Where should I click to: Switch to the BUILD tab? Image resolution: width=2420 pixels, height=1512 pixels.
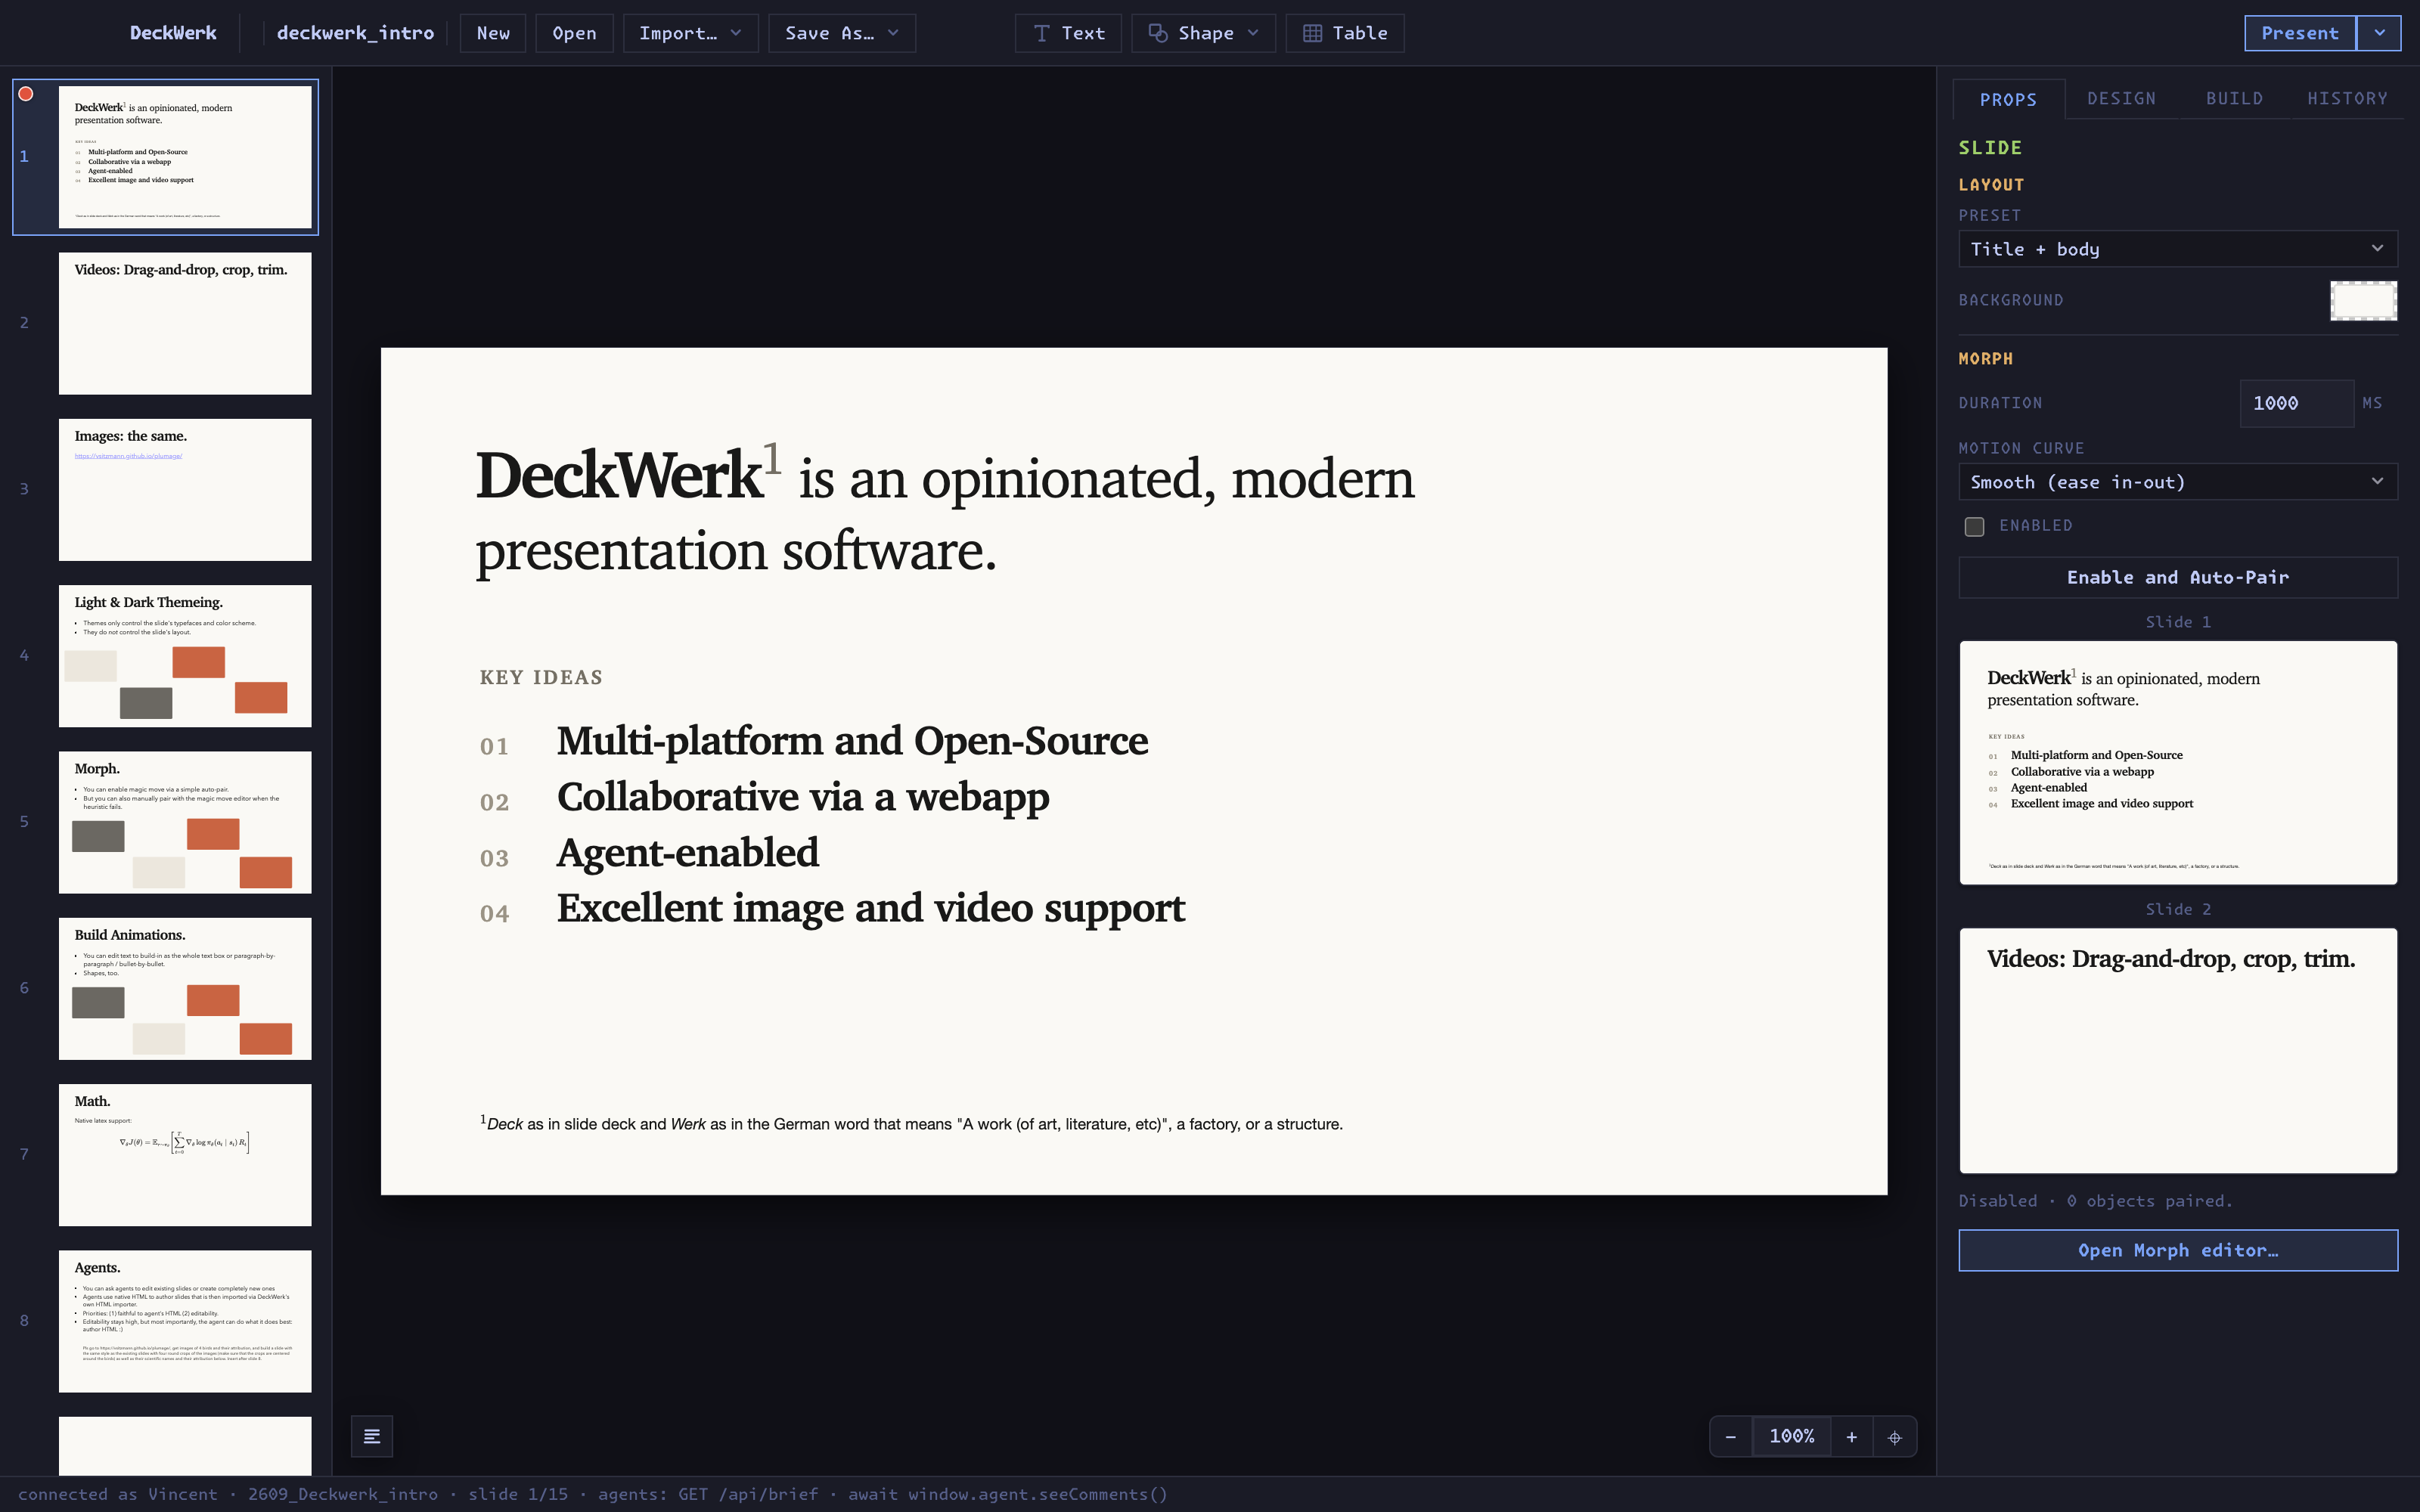pos(2234,98)
